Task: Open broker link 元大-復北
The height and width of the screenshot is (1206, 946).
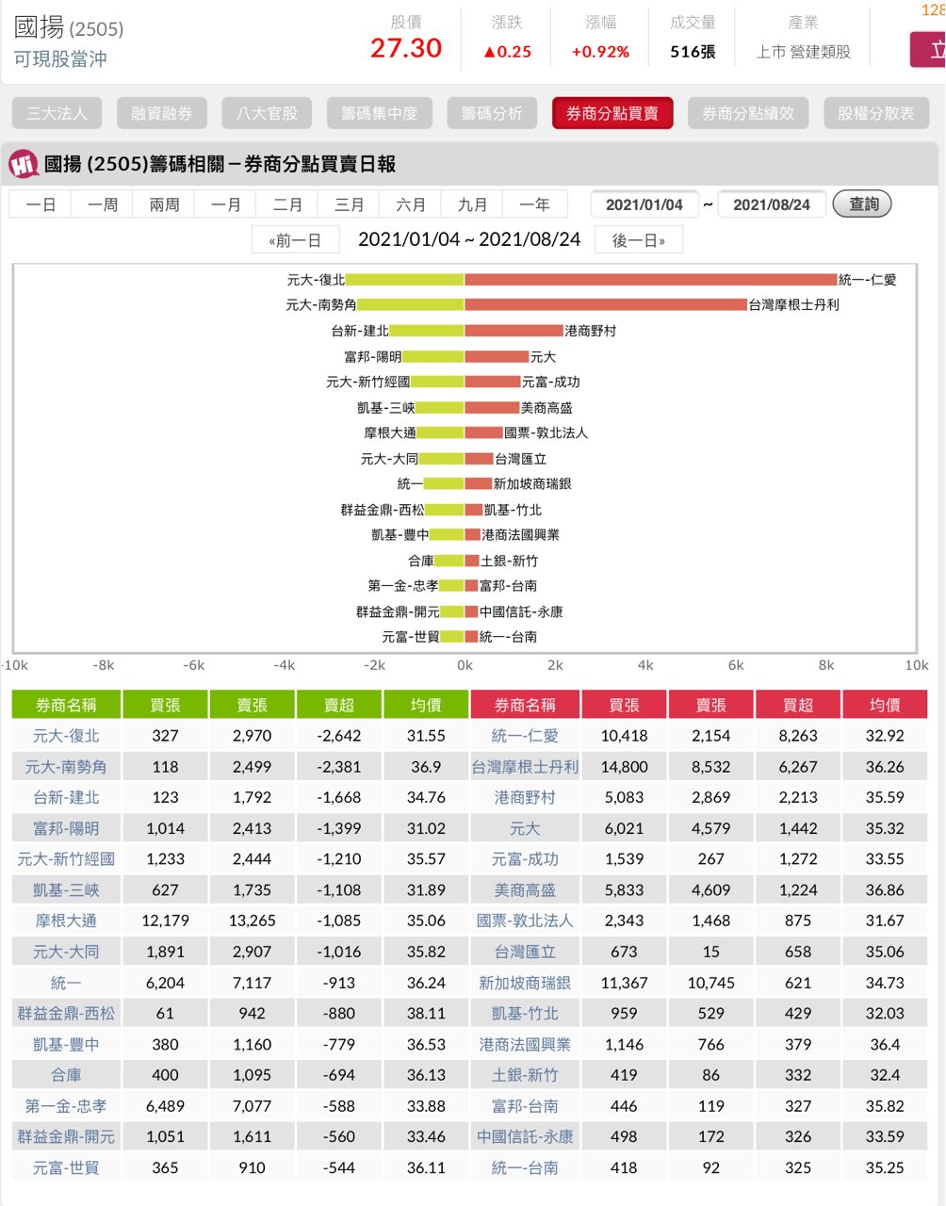Action: [66, 736]
